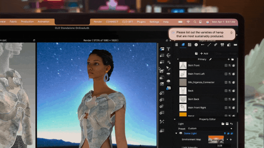Select the Fabric tab icon in Object Browser
The image size is (264, 148).
(183, 45)
